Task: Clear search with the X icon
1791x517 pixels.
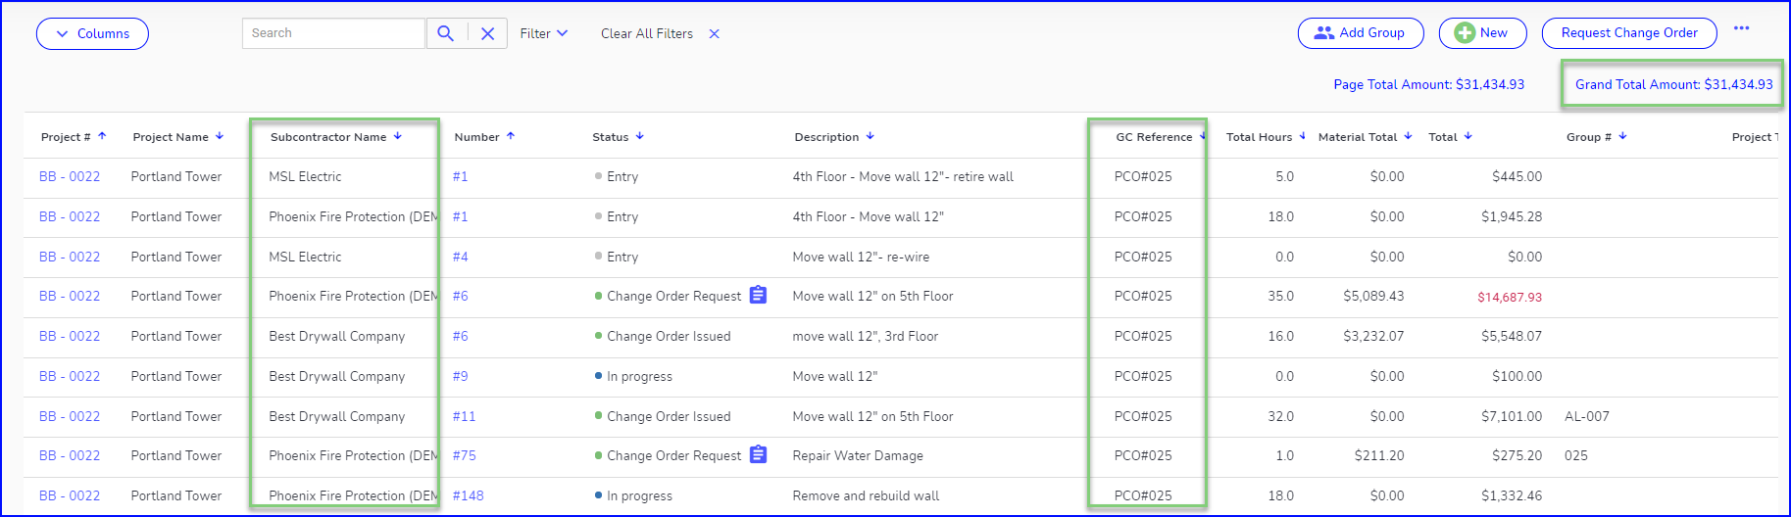Action: pyautogui.click(x=487, y=33)
